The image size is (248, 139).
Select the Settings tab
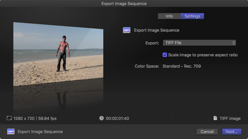click(192, 16)
